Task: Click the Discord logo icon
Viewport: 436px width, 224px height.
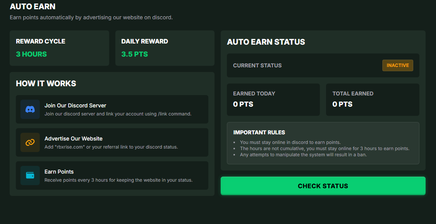Action: pos(30,109)
